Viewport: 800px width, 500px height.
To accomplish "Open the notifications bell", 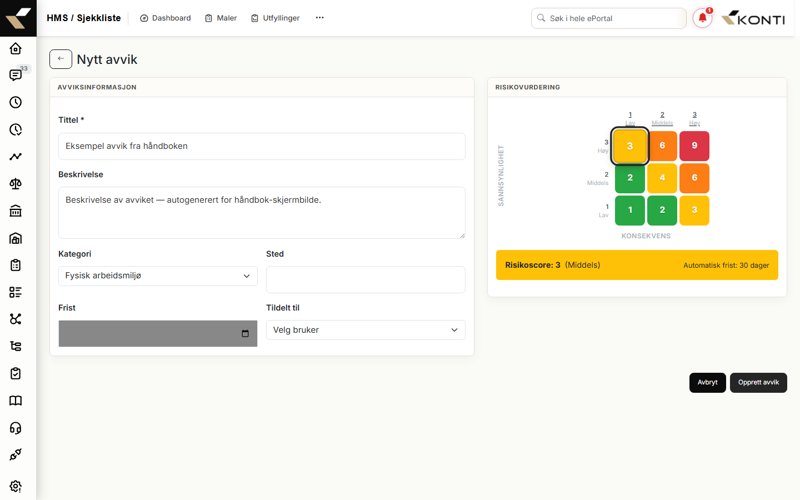I will tap(702, 18).
